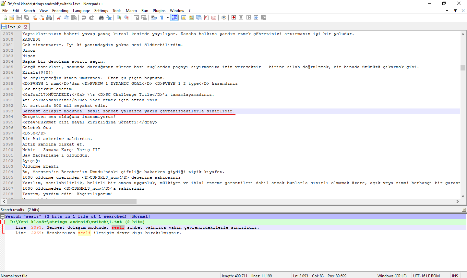The height and width of the screenshot is (278, 467).
Task: Toggle word wrap in the toolbar
Action: pyautogui.click(x=154, y=18)
